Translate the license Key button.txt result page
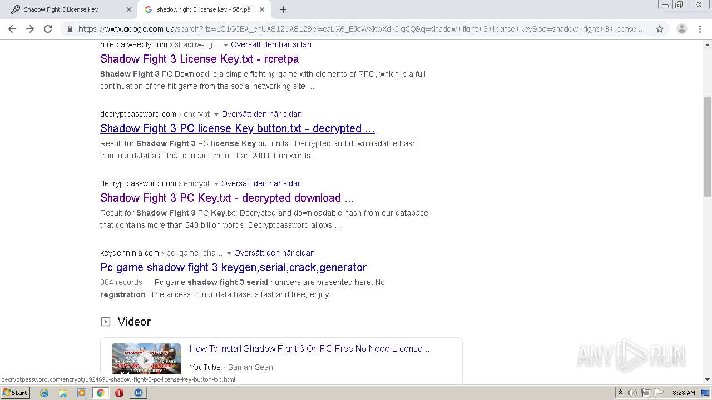Screen dimensions: 712x400 (x=261, y=114)
